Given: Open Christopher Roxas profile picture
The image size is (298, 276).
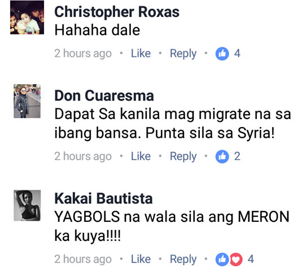Looking at the screenshot, I should click(x=27, y=17).
